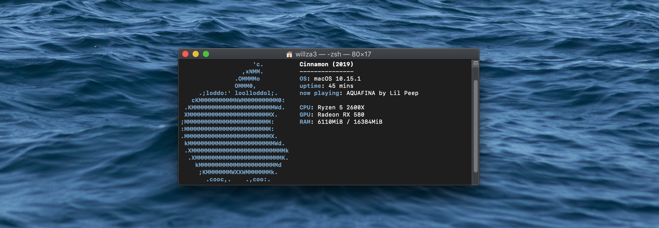The width and height of the screenshot is (659, 228).
Task: Click the 'OS' label in terminal output
Action: (303, 79)
